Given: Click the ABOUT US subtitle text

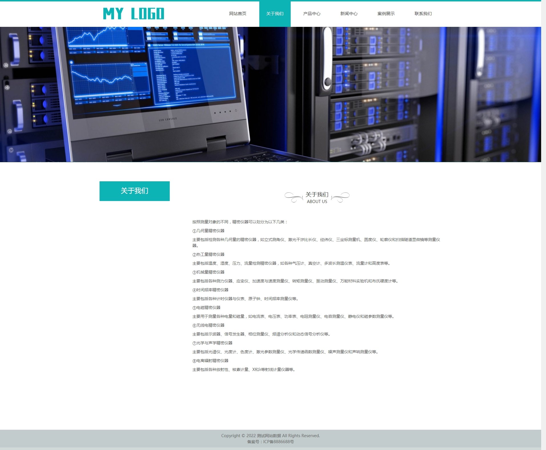Looking at the screenshot, I should [317, 202].
